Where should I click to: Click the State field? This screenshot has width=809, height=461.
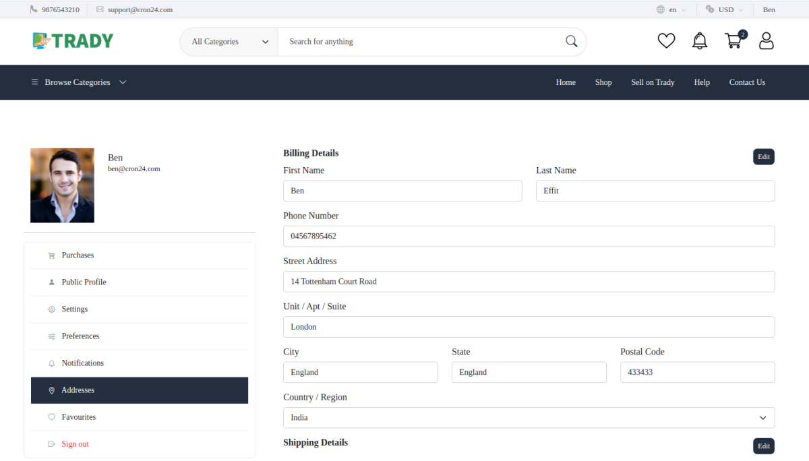pyautogui.click(x=529, y=372)
